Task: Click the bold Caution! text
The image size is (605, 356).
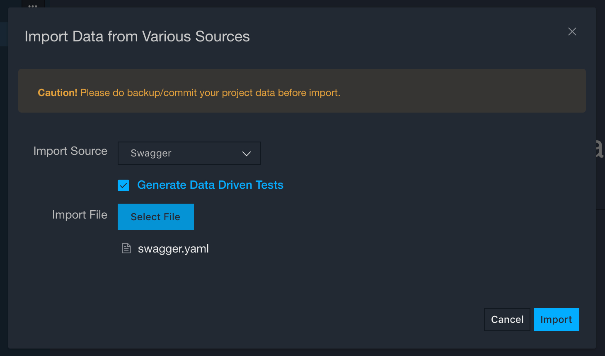Action: [57, 93]
